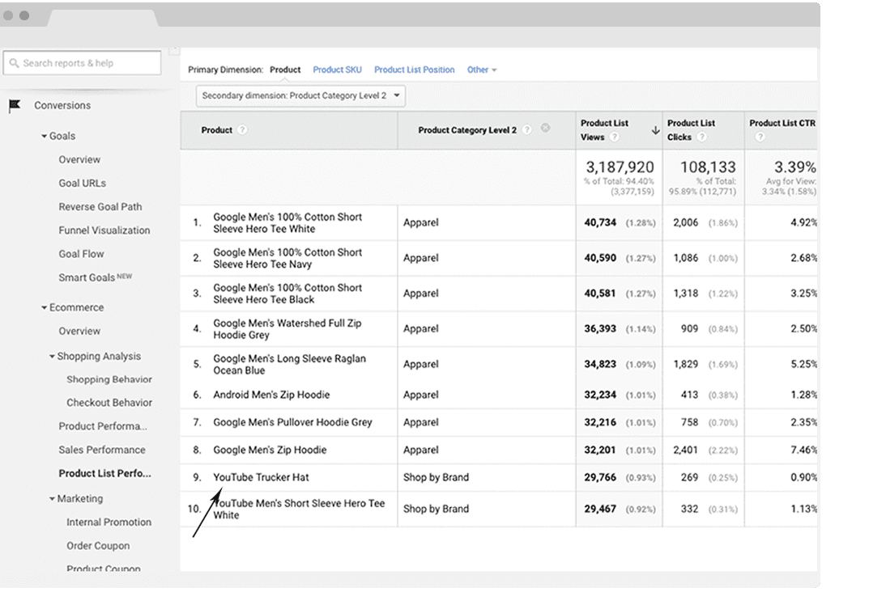Click total Product List Views 3,187,920

[620, 167]
